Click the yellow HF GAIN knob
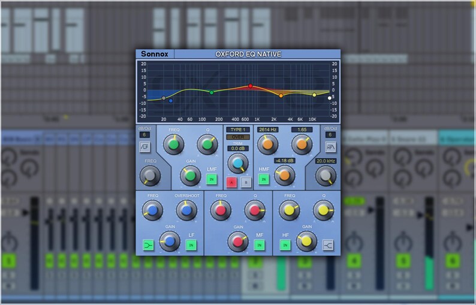 (306, 241)
